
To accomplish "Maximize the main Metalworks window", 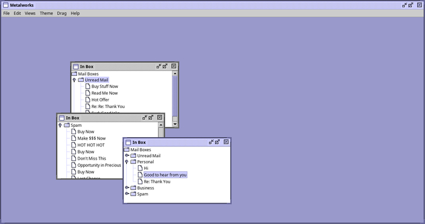I will [x=411, y=5].
